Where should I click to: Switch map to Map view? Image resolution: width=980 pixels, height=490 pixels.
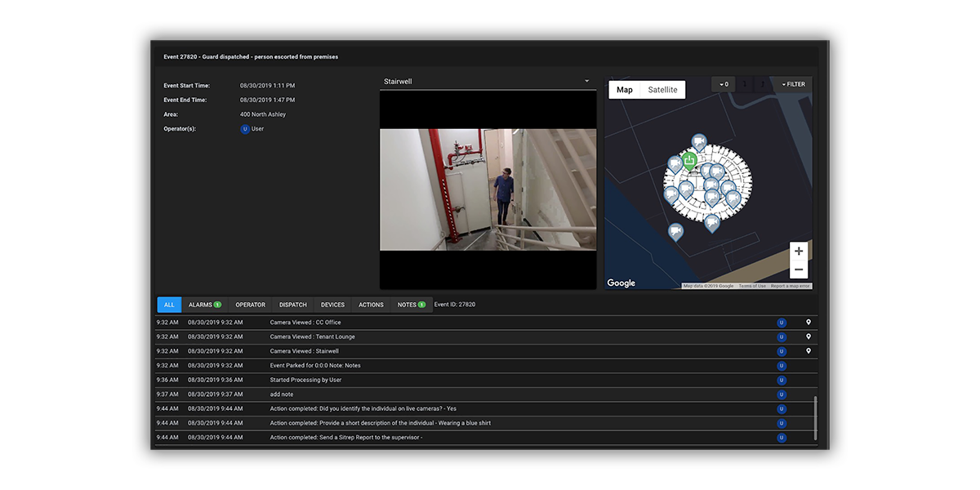point(625,90)
